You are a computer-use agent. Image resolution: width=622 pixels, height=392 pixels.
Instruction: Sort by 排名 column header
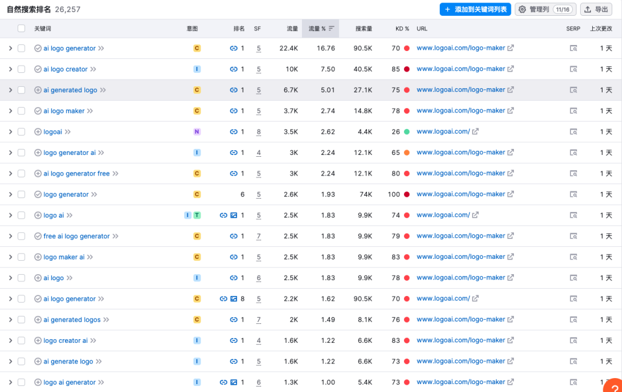click(239, 29)
